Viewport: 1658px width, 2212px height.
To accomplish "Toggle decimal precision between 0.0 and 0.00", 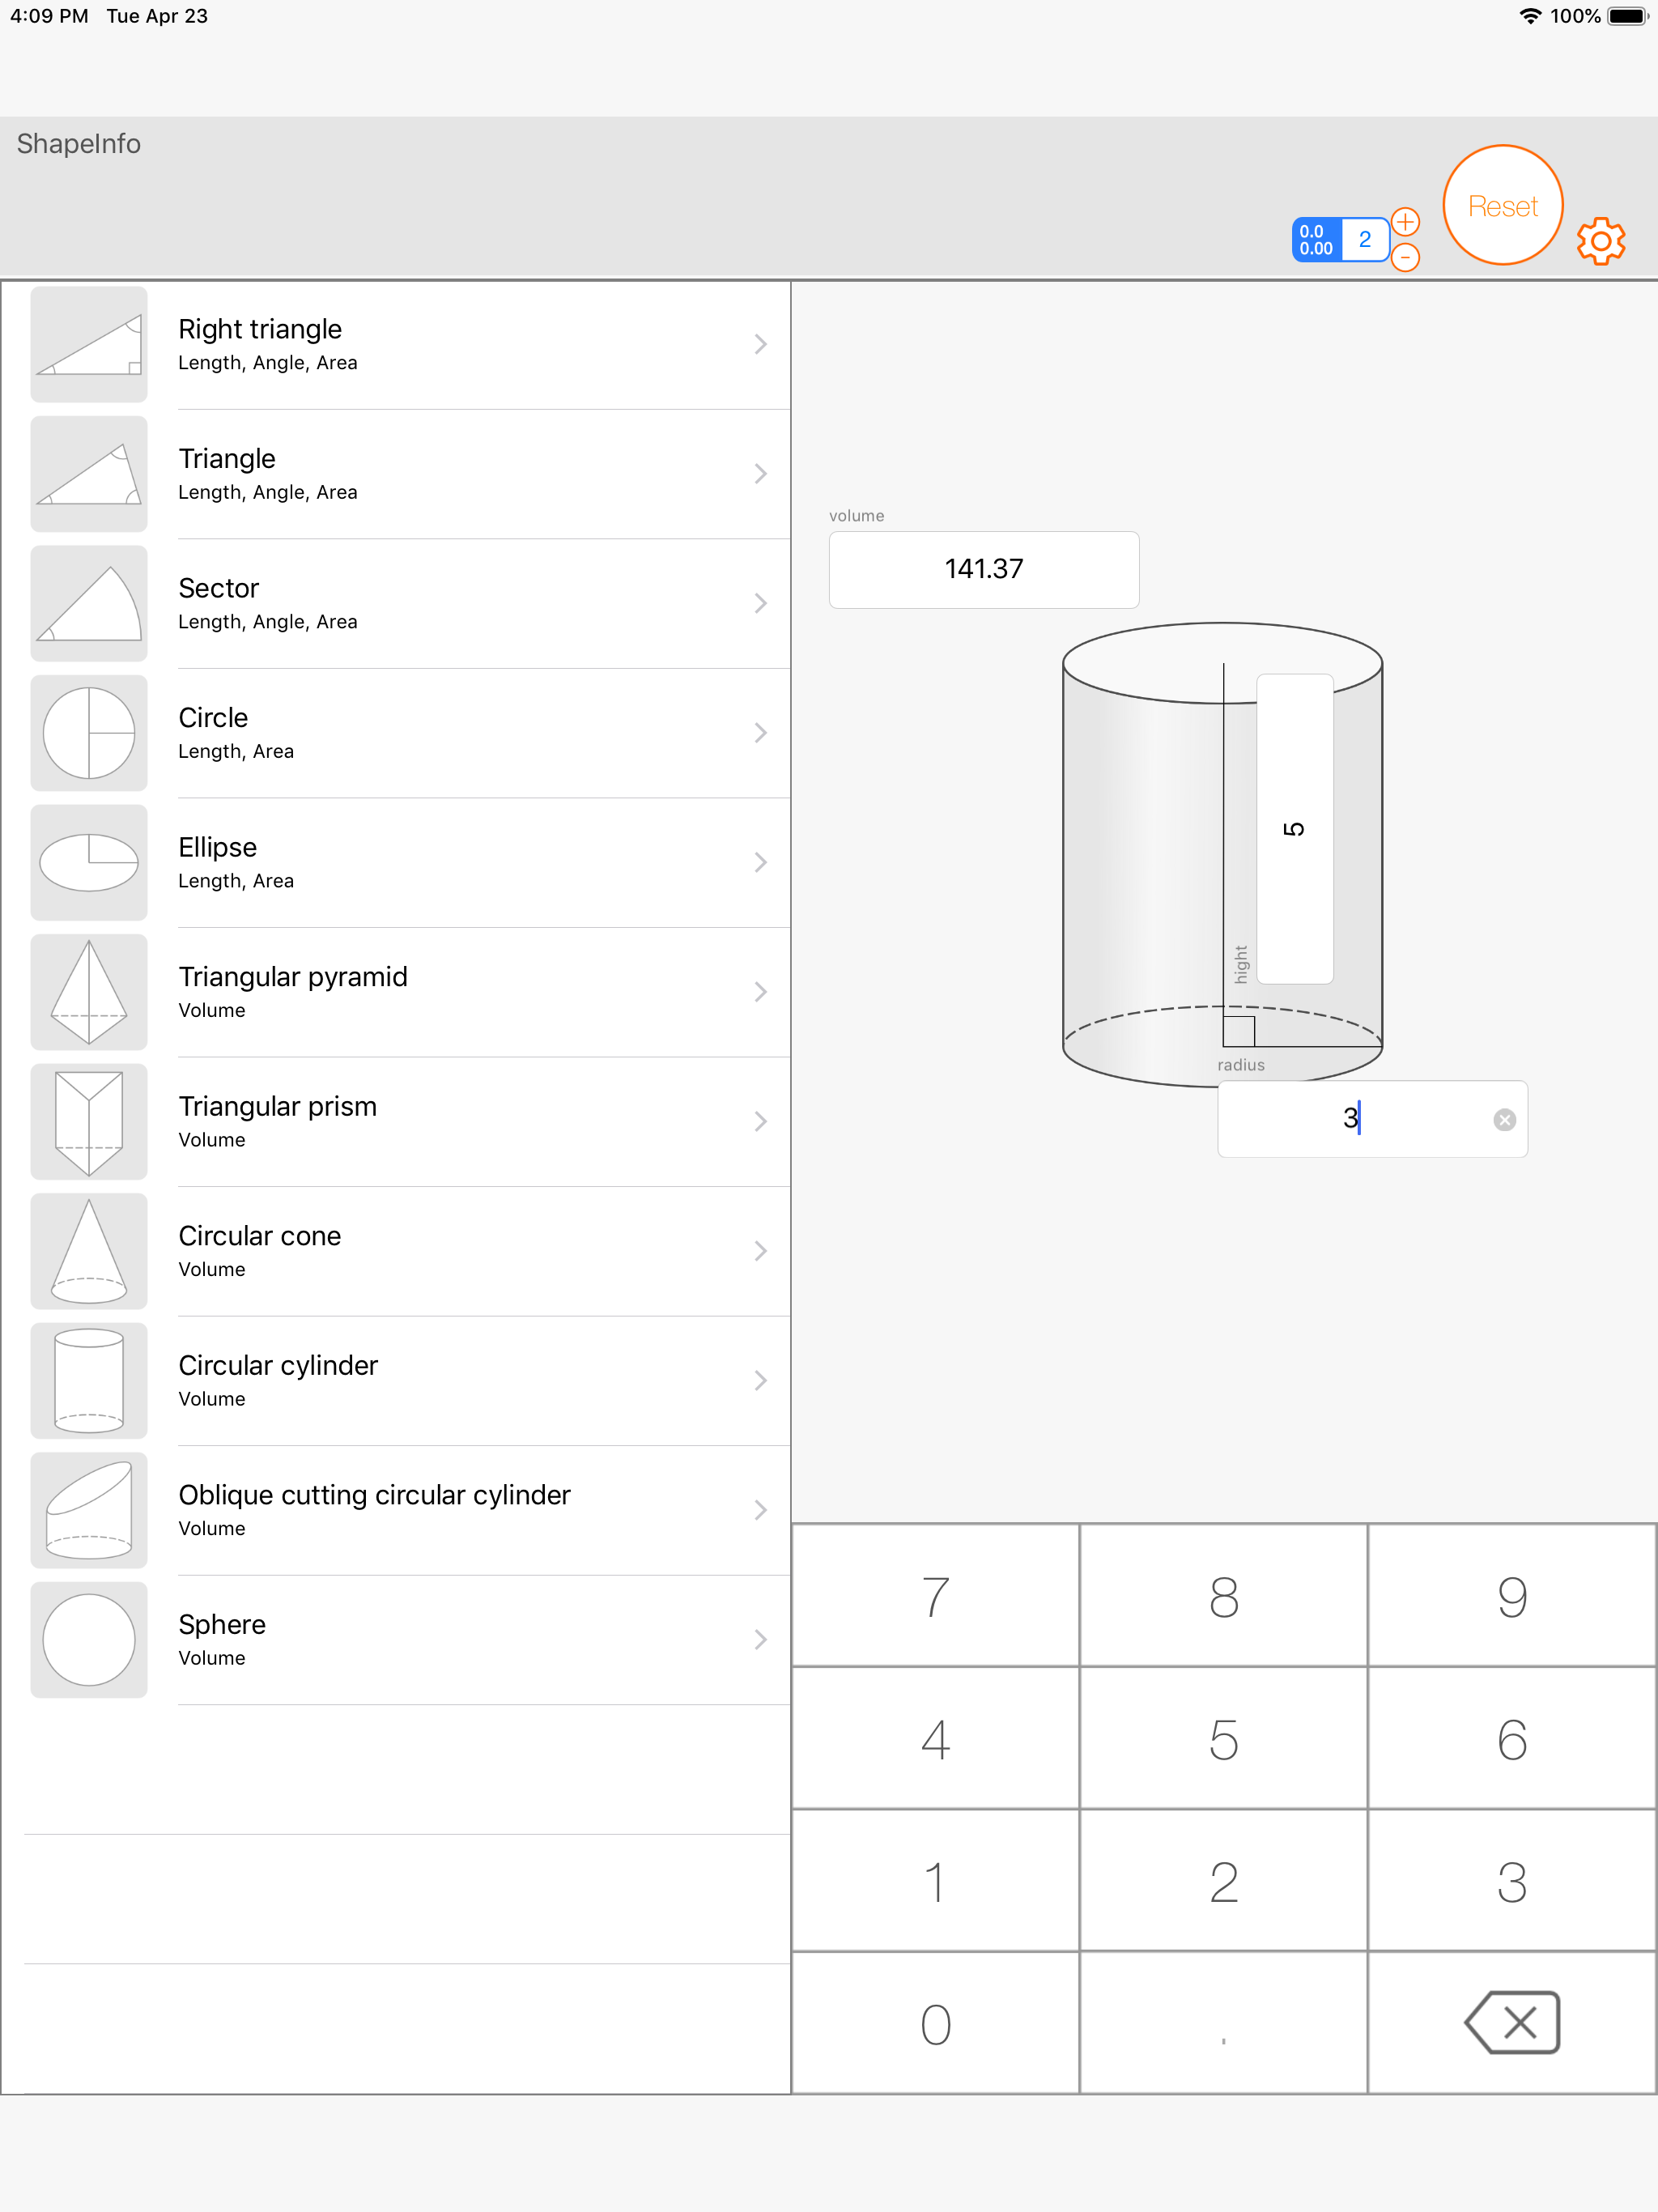I will (x=1317, y=239).
